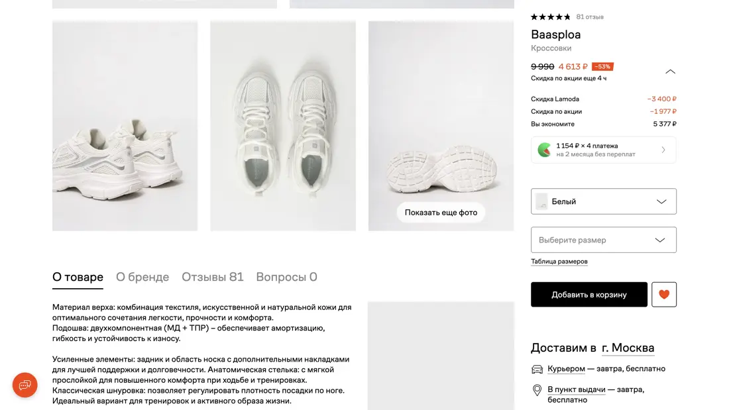
Task: Click the pickup point location pin icon
Action: (x=537, y=391)
